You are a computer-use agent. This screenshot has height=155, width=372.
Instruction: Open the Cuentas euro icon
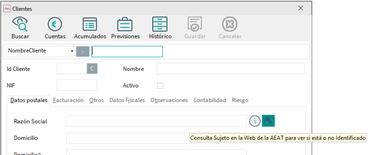[55, 28]
